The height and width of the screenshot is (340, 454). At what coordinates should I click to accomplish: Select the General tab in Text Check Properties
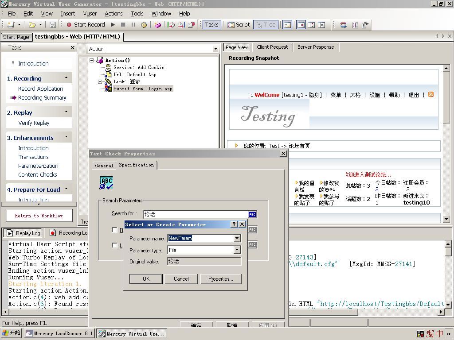pyautogui.click(x=104, y=166)
